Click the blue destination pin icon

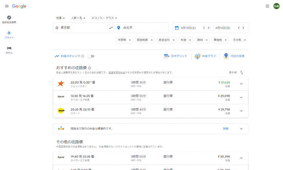(118, 28)
